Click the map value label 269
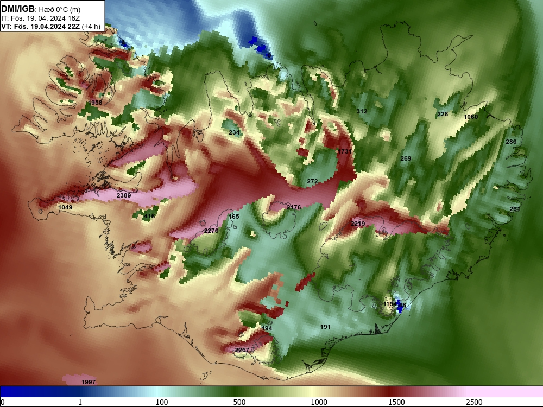This screenshot has height=407, width=543. [406, 158]
